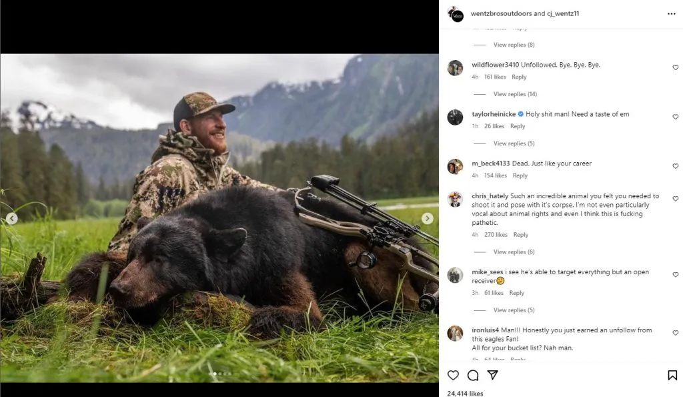Open the comment bubble icon
Viewport: 683px width, 397px height.
tap(473, 375)
